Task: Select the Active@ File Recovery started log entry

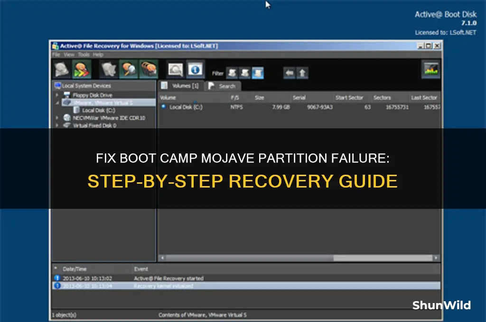Action: (246, 278)
